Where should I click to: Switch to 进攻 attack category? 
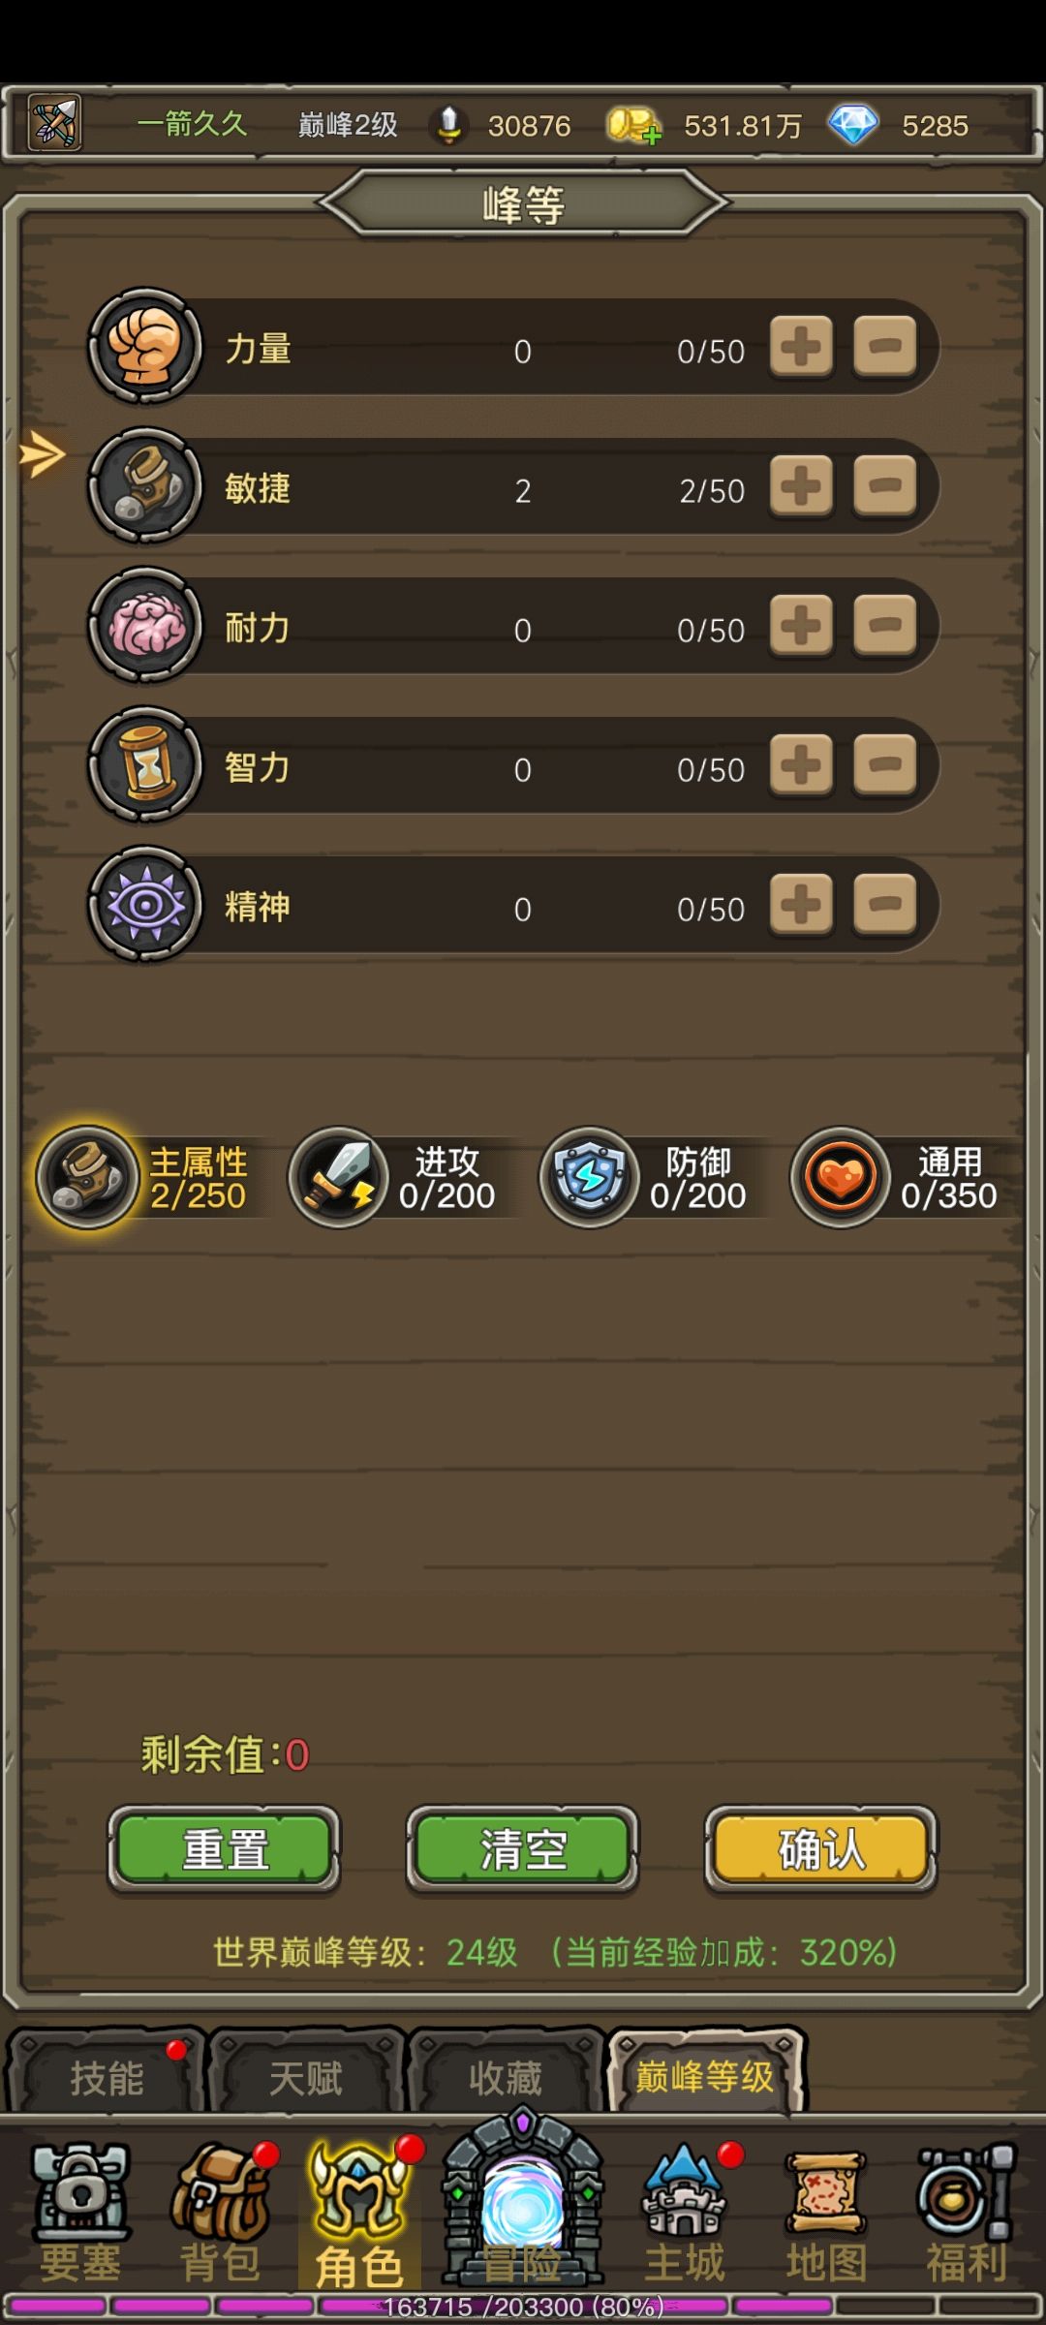(x=395, y=1177)
